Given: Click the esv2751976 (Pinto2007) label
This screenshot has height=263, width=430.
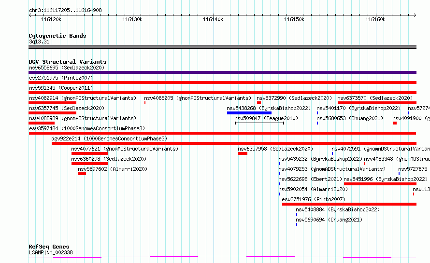Looking at the screenshot, I should pyautogui.click(x=314, y=199).
